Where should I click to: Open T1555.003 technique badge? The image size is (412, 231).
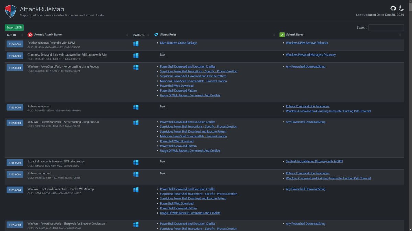15,225
